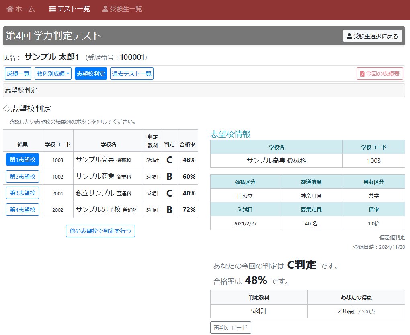
Task: Click school code 1002 cell
Action: (x=58, y=177)
